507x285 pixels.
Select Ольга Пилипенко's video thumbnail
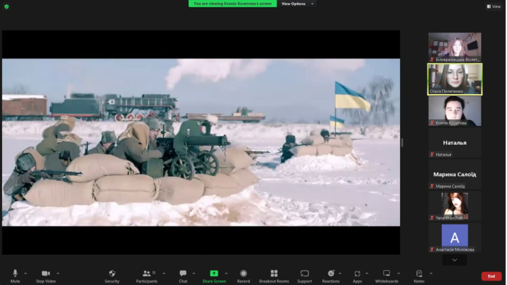click(454, 79)
